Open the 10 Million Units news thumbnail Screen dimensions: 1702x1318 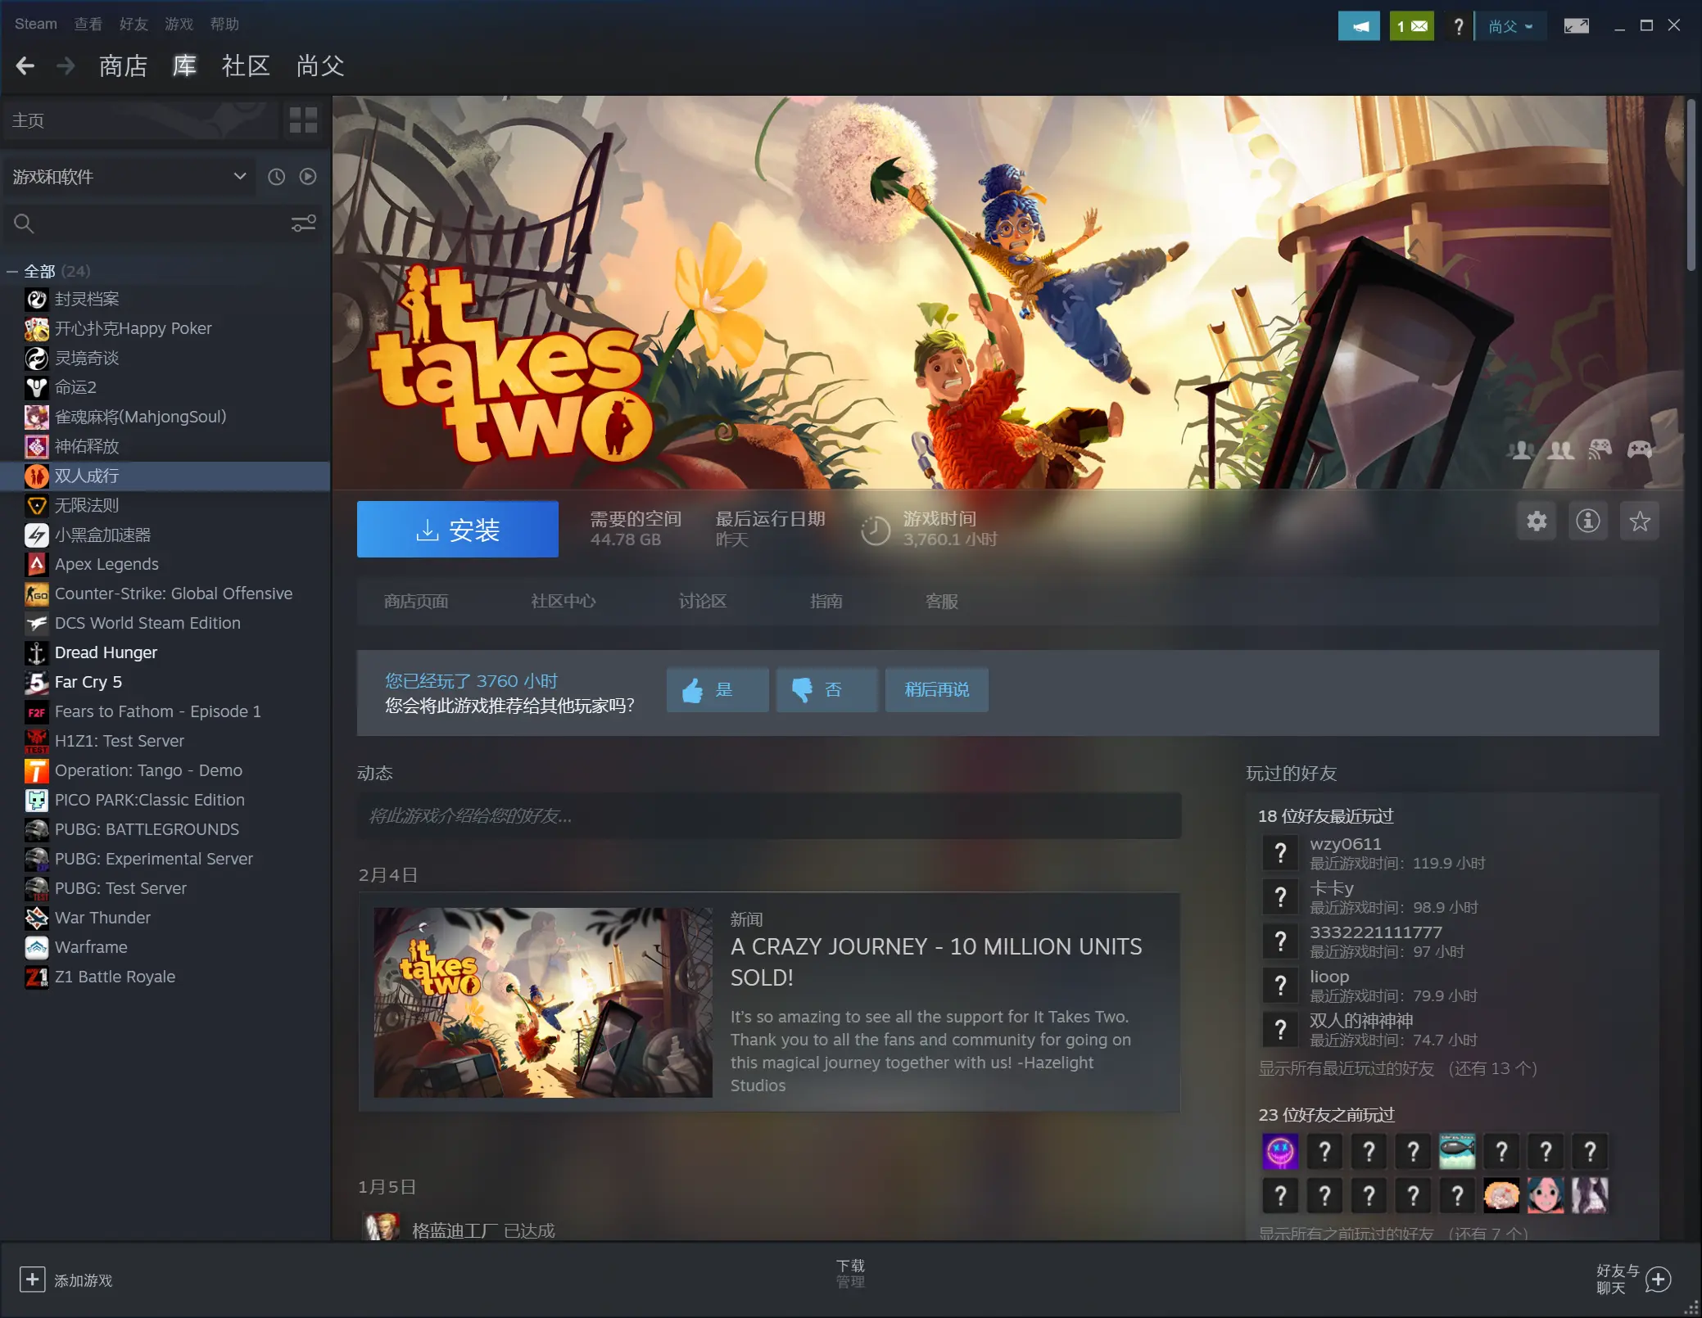tap(543, 1002)
